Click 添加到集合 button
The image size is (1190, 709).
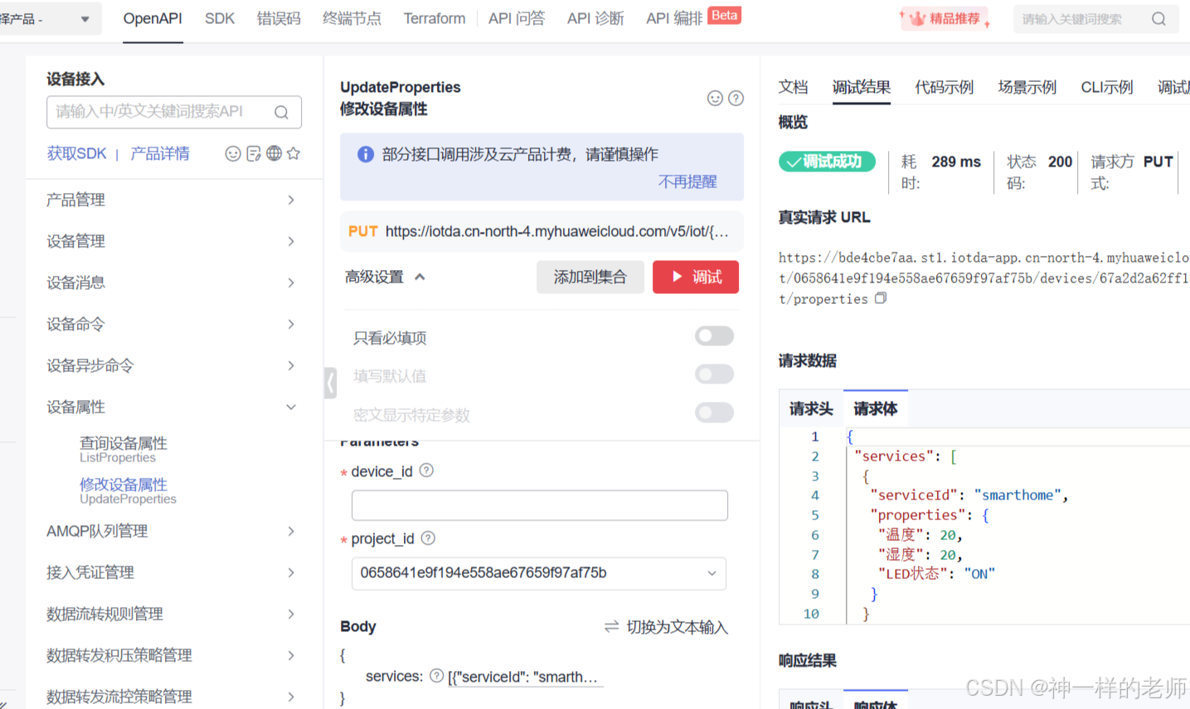[x=590, y=277]
